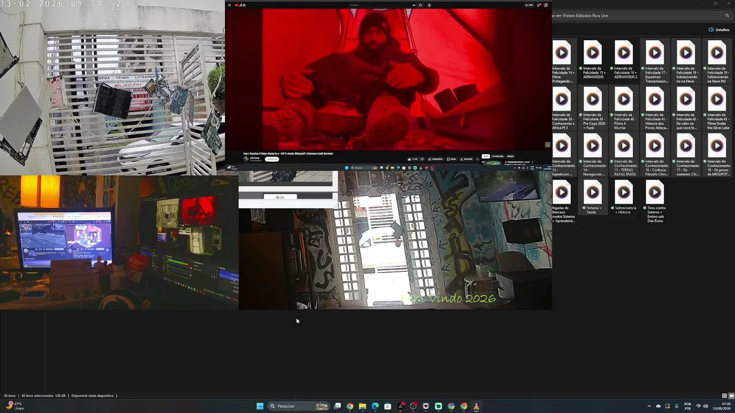Show hidden system tray icons chevron

[x=649, y=406]
